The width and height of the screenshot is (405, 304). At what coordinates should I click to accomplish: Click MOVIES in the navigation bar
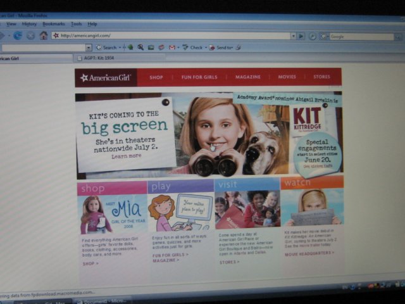tap(287, 77)
